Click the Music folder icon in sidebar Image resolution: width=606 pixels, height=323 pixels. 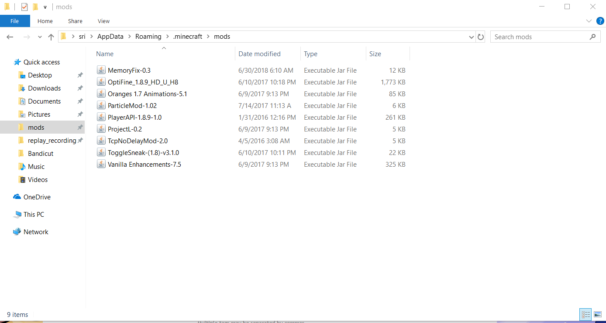coord(22,167)
